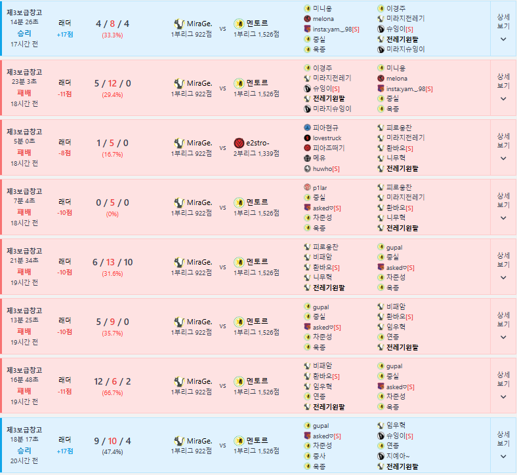Click icon beside player 피아현규
Screen dimensions: 517x475
point(307,127)
